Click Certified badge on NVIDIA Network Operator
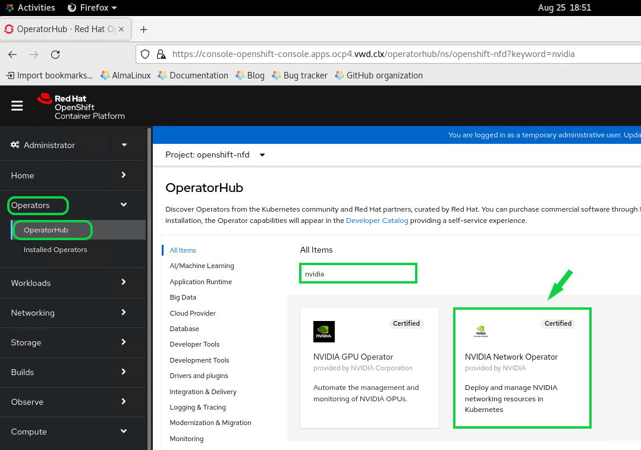This screenshot has width=641, height=450. [x=558, y=323]
